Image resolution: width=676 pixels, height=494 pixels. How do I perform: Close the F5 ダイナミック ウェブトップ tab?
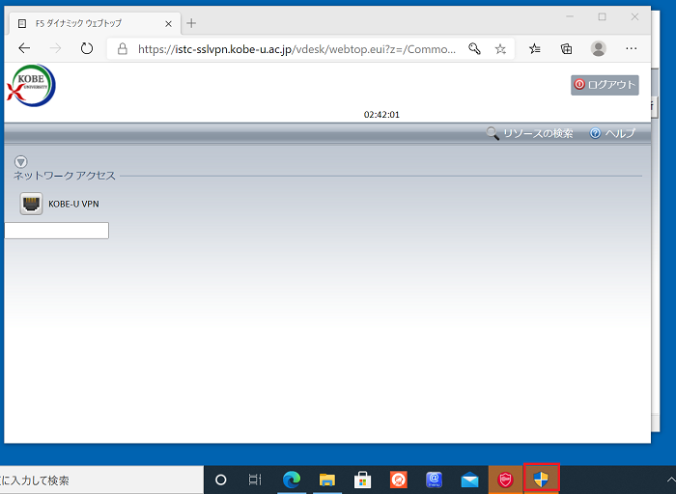coord(168,24)
